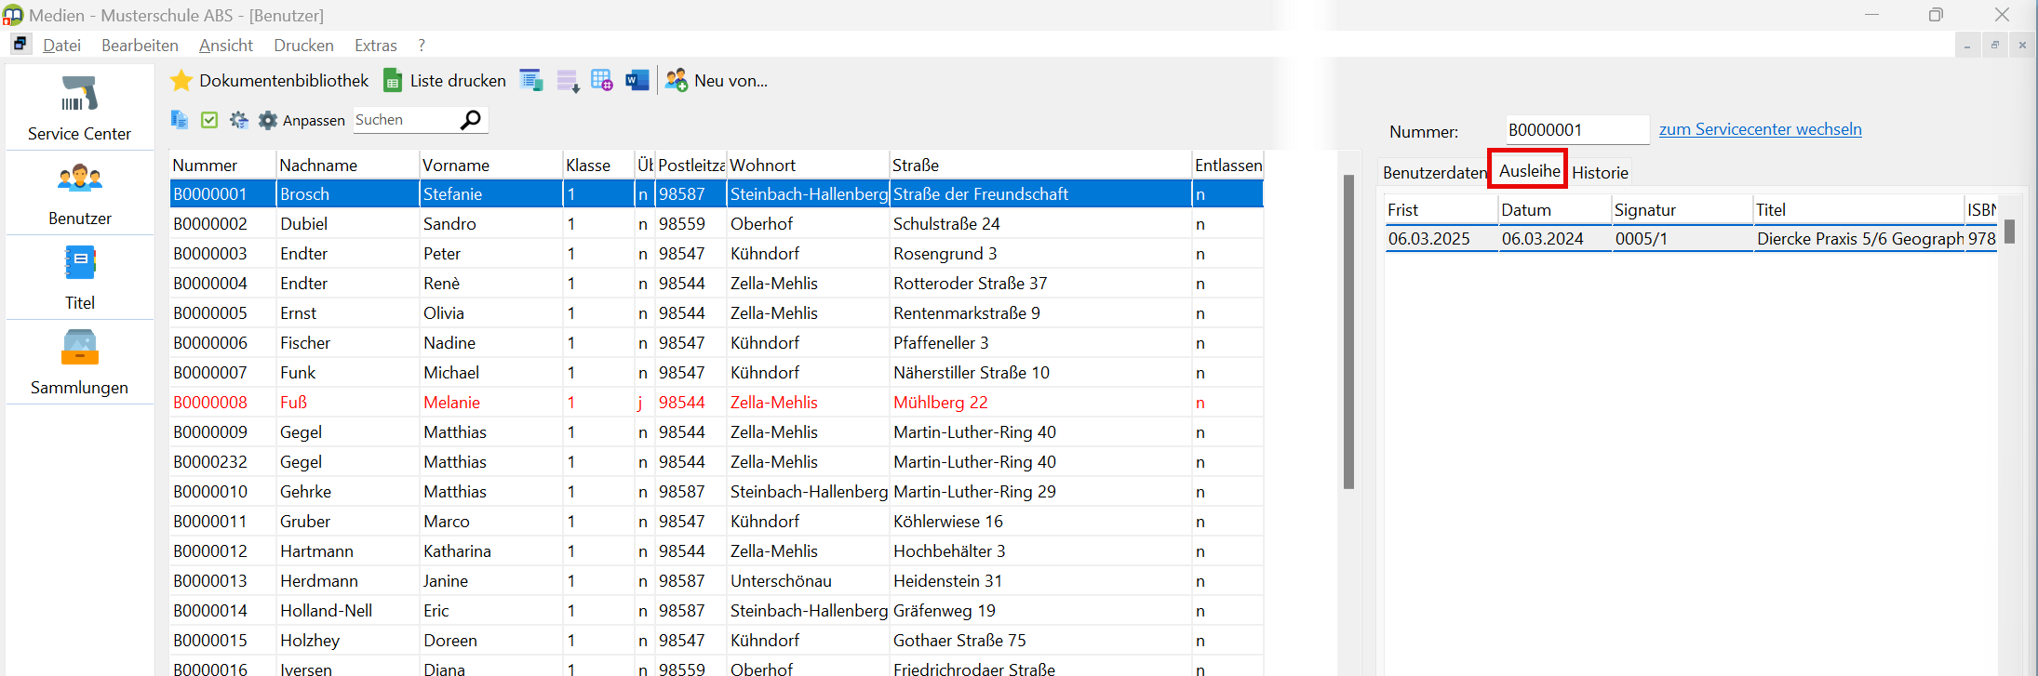
Task: Open the Titel module in sidebar
Action: 79,278
